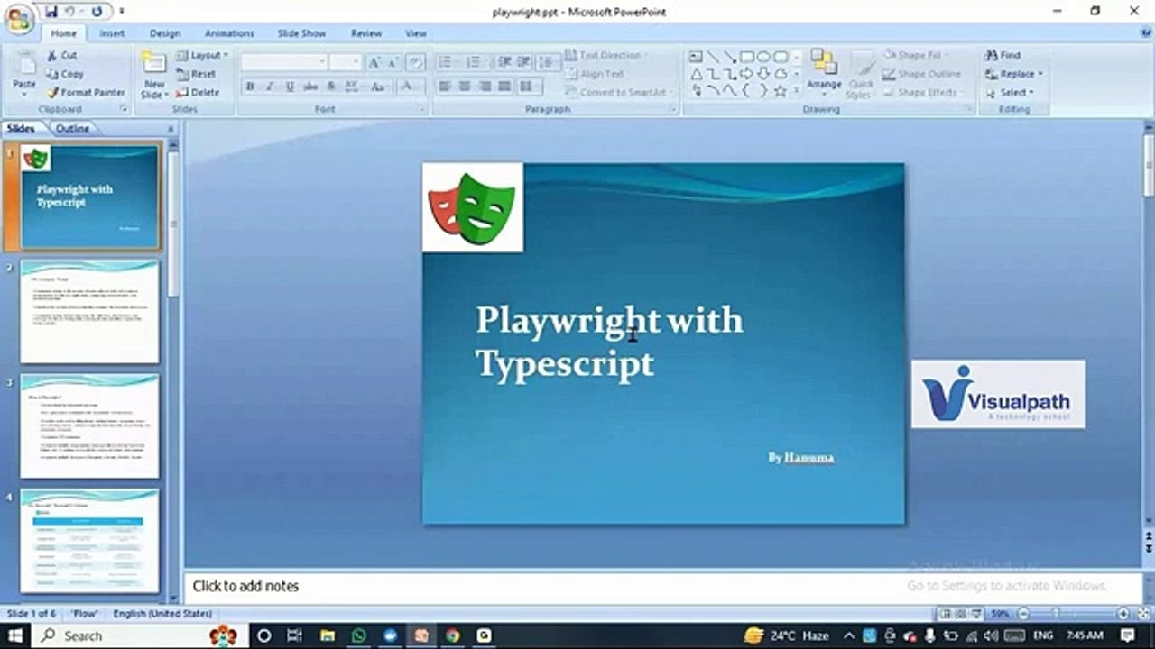Image resolution: width=1155 pixels, height=649 pixels.
Task: Open the font size combo box
Action: 345,62
